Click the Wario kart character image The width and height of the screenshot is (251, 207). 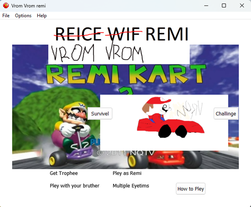coord(73,133)
